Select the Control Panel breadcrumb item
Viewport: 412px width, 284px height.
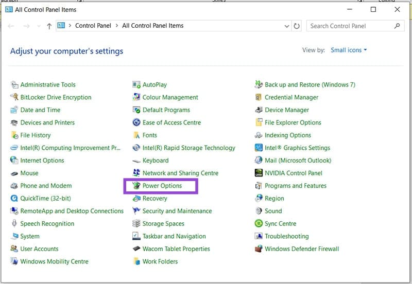tap(93, 26)
